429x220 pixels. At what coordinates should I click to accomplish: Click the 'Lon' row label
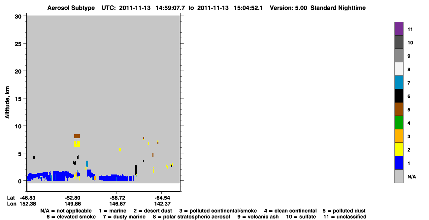click(12, 204)
